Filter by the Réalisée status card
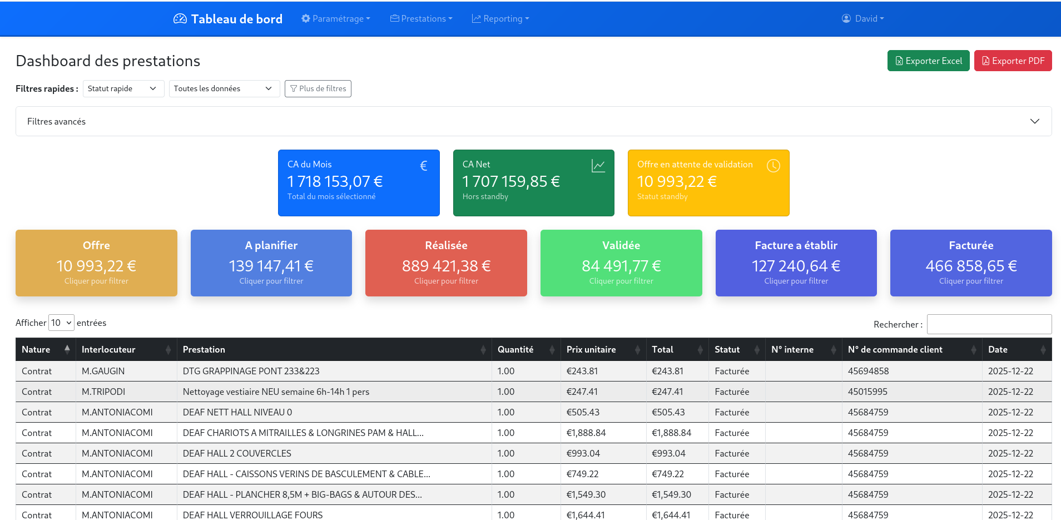The width and height of the screenshot is (1061, 520). pyautogui.click(x=446, y=263)
